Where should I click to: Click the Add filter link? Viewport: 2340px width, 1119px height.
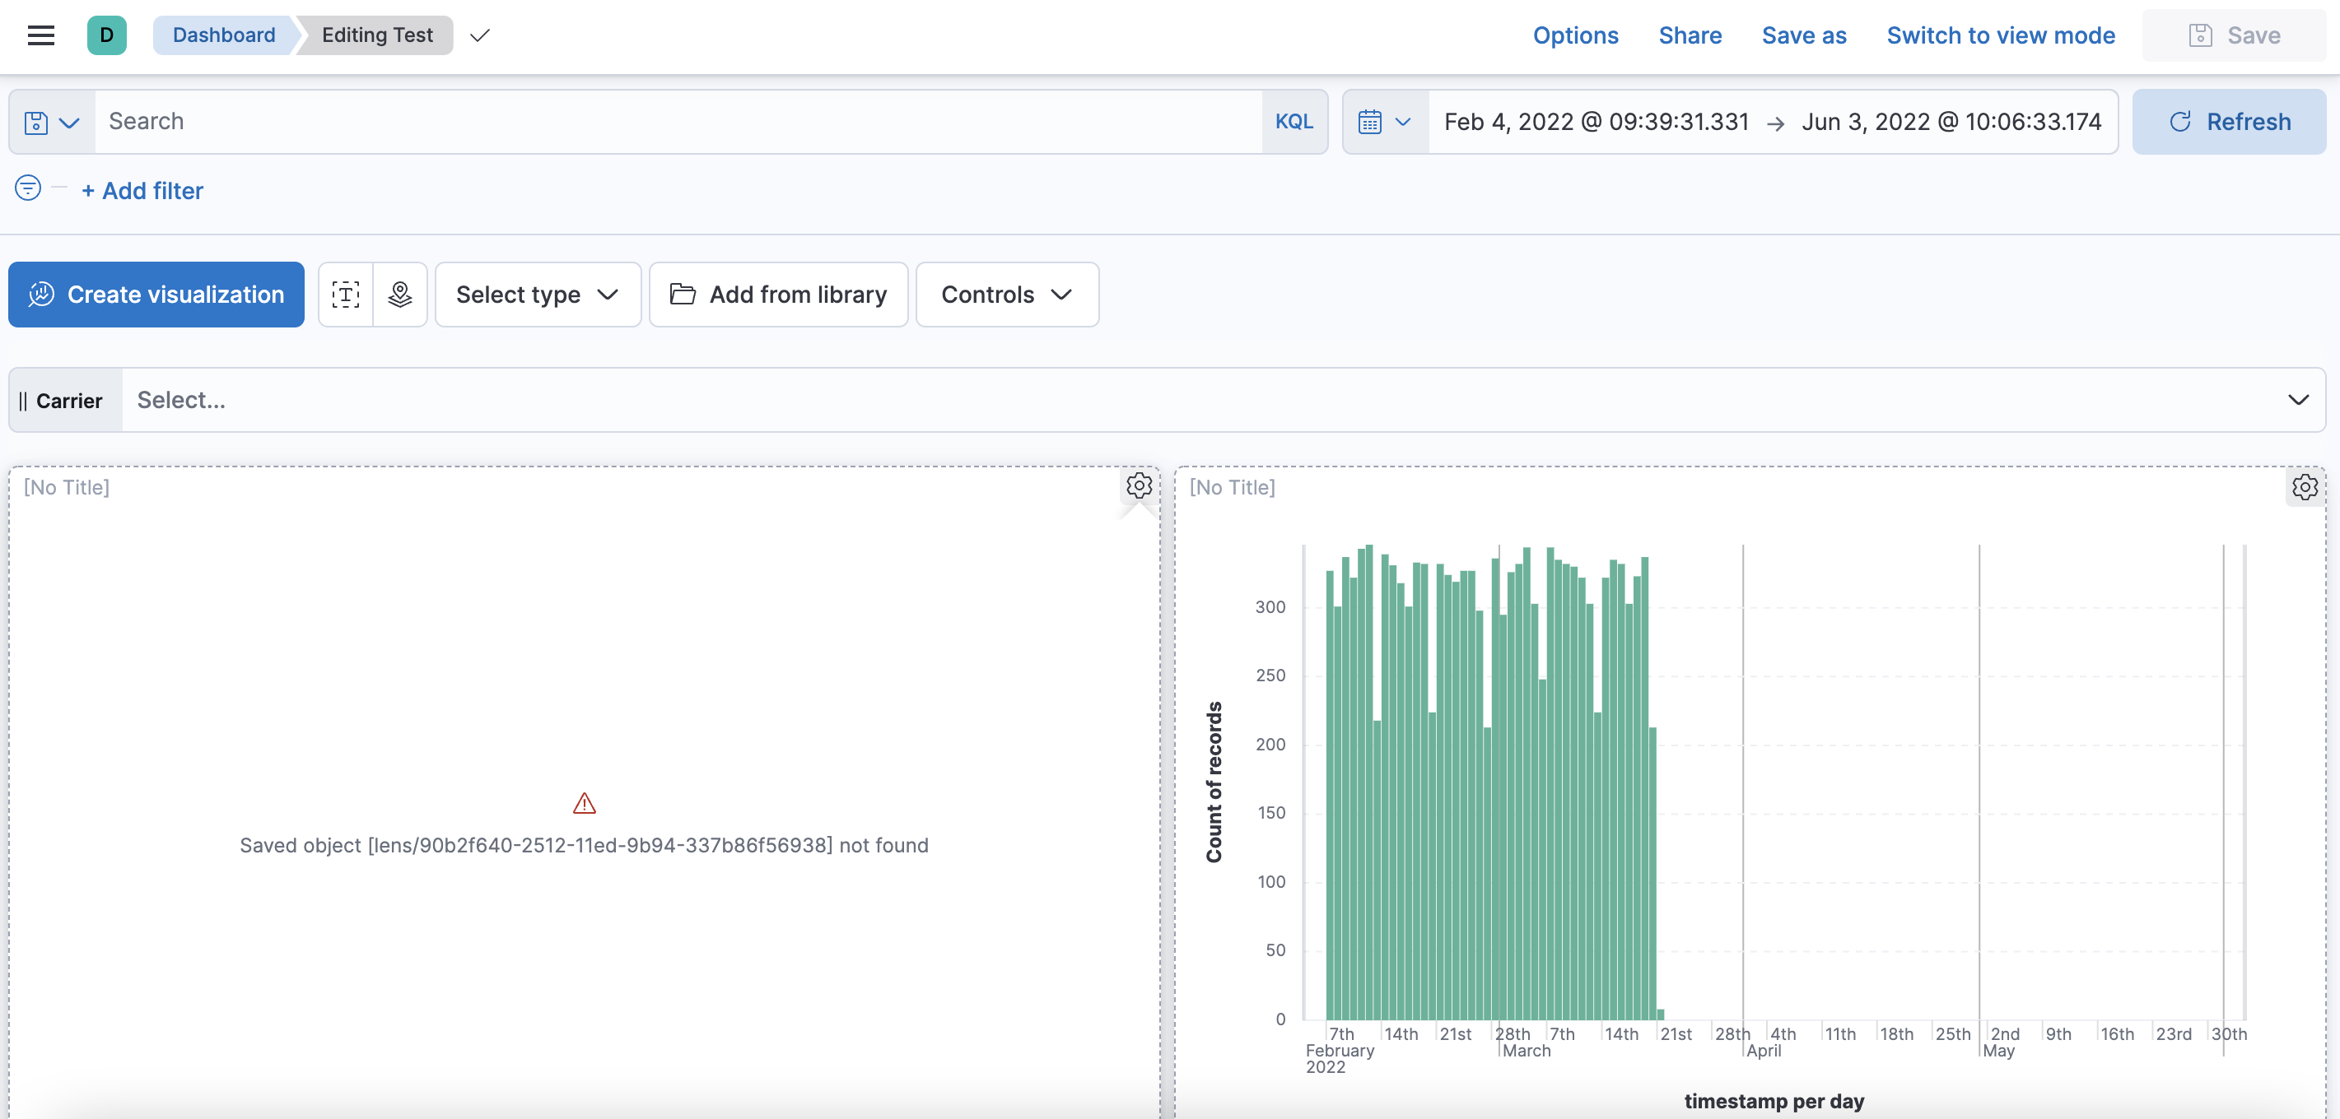click(142, 191)
